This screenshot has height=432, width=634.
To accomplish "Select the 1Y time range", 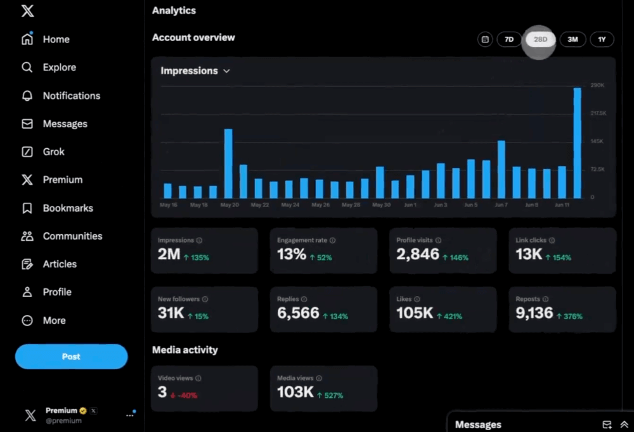I will pyautogui.click(x=602, y=39).
